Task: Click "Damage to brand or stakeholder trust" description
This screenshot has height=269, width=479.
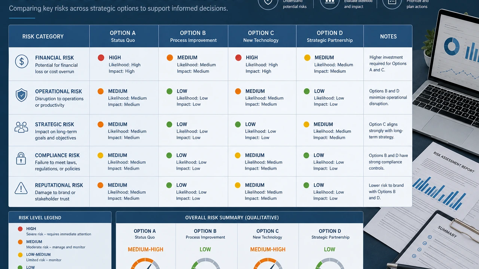Action: (x=55, y=196)
